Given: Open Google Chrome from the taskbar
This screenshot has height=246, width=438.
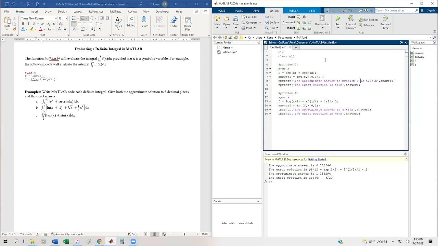Looking at the screenshot, I should coord(99,242).
